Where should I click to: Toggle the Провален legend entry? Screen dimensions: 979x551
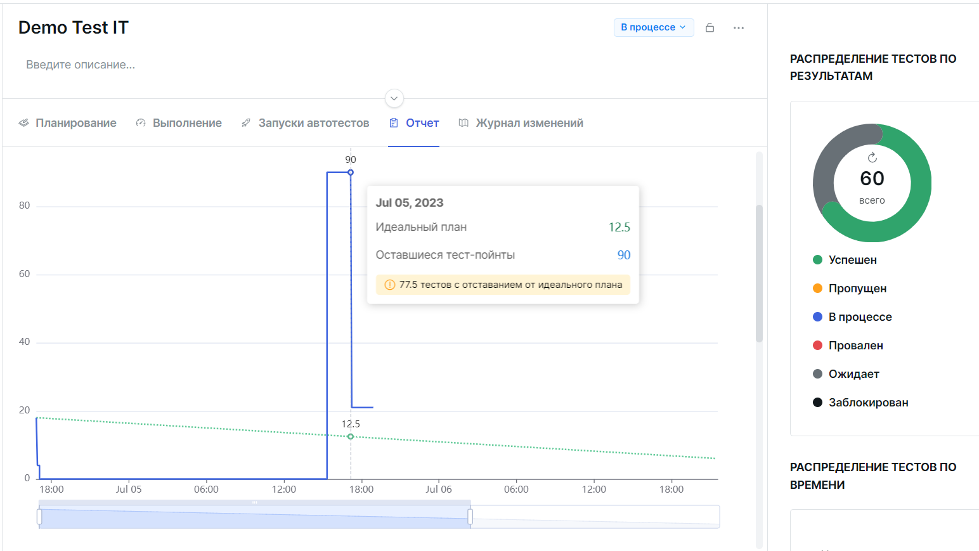(x=853, y=345)
